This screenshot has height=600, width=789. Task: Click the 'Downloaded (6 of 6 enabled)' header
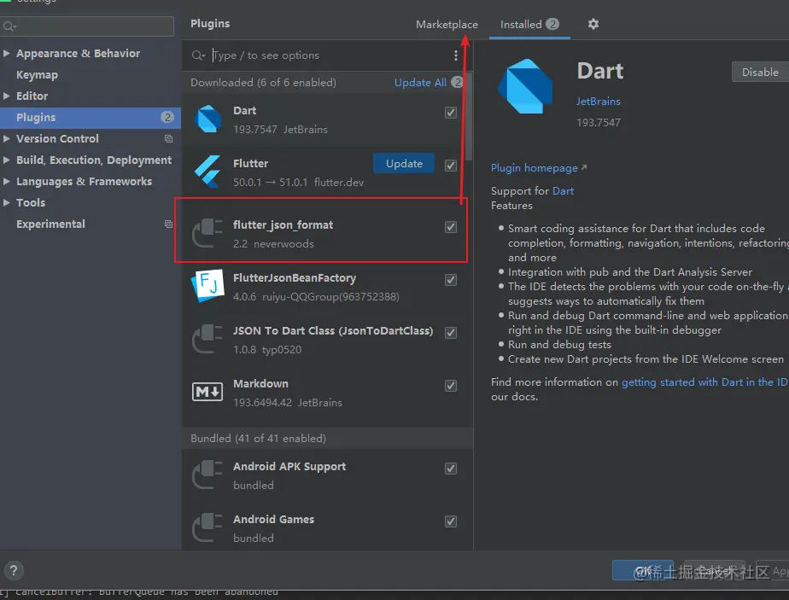(263, 83)
